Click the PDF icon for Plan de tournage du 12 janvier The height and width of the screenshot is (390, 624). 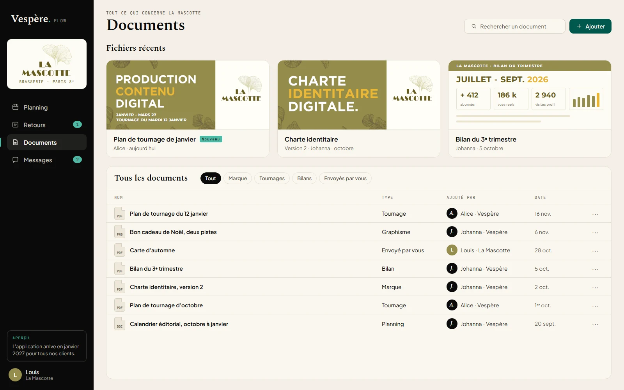[120, 213]
